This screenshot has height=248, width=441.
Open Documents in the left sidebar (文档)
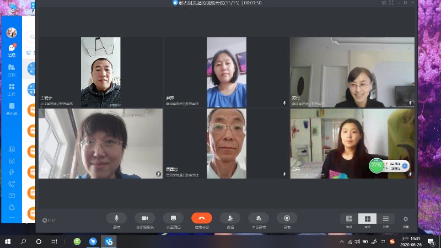point(12,69)
